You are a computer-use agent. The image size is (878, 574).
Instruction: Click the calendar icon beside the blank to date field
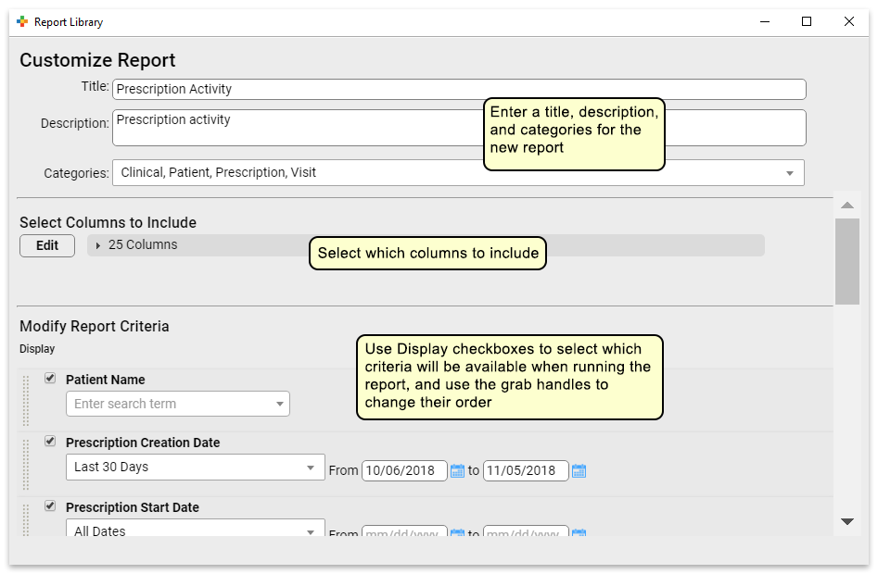[x=579, y=535]
